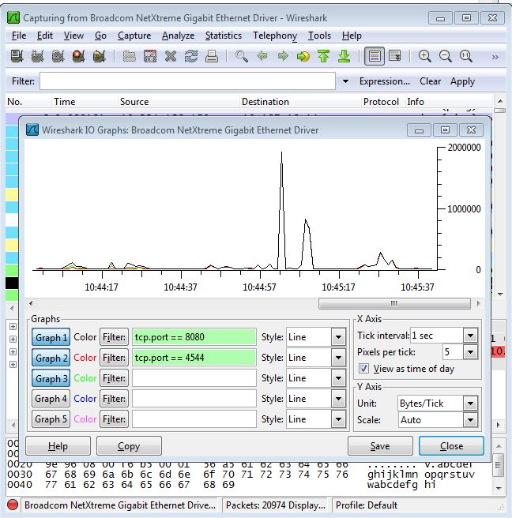512x518 pixels.
Task: Open Graph 5 Style dropdown
Action: coord(338,419)
